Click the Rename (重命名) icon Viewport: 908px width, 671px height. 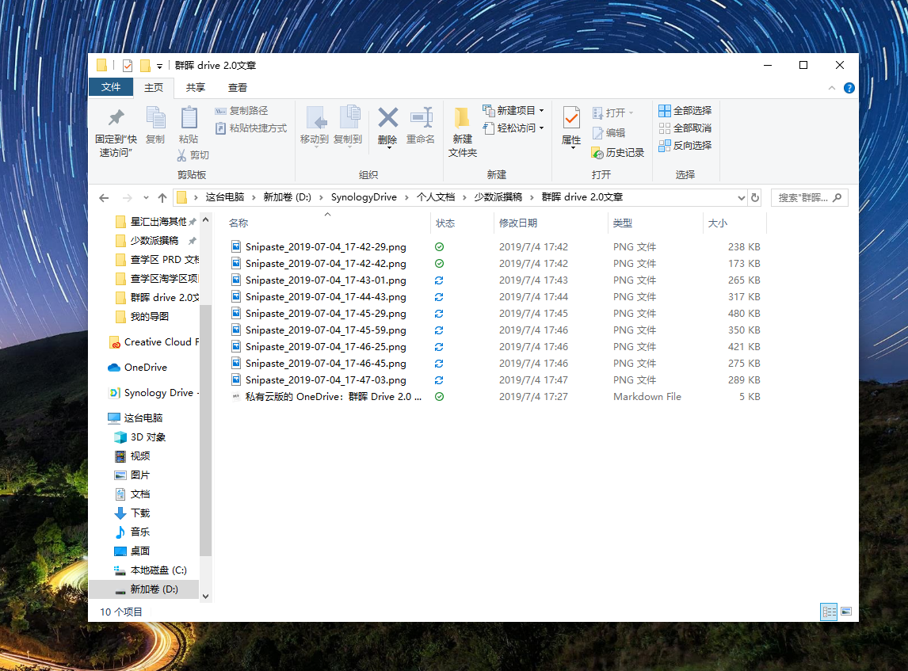click(x=421, y=118)
